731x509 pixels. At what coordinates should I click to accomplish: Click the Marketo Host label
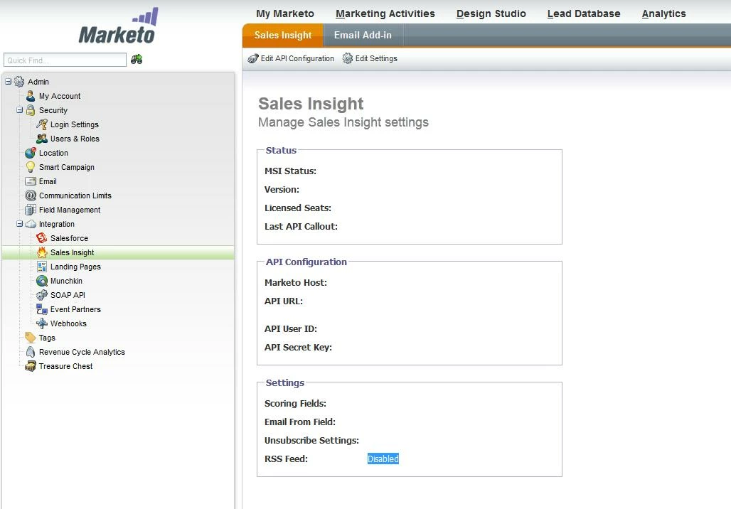click(x=296, y=282)
